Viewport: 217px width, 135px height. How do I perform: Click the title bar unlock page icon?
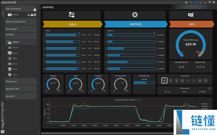[x=186, y=3]
